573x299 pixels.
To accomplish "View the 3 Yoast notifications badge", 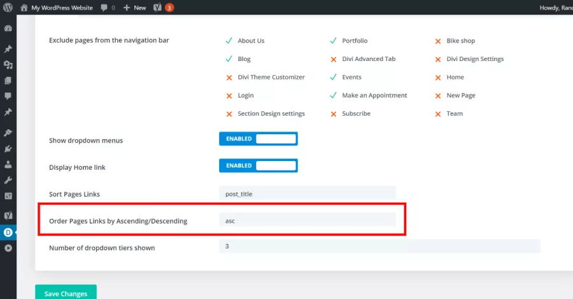I will 169,8.
